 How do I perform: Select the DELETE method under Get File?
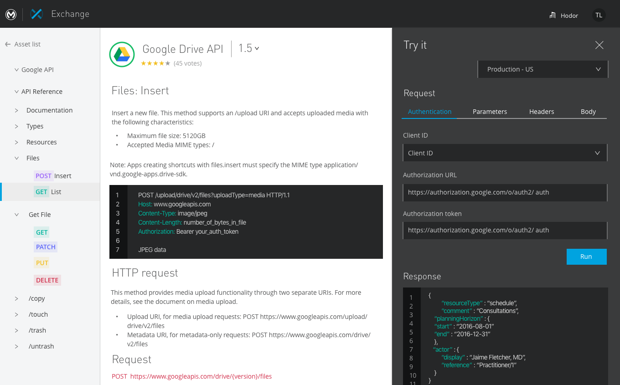click(x=47, y=280)
